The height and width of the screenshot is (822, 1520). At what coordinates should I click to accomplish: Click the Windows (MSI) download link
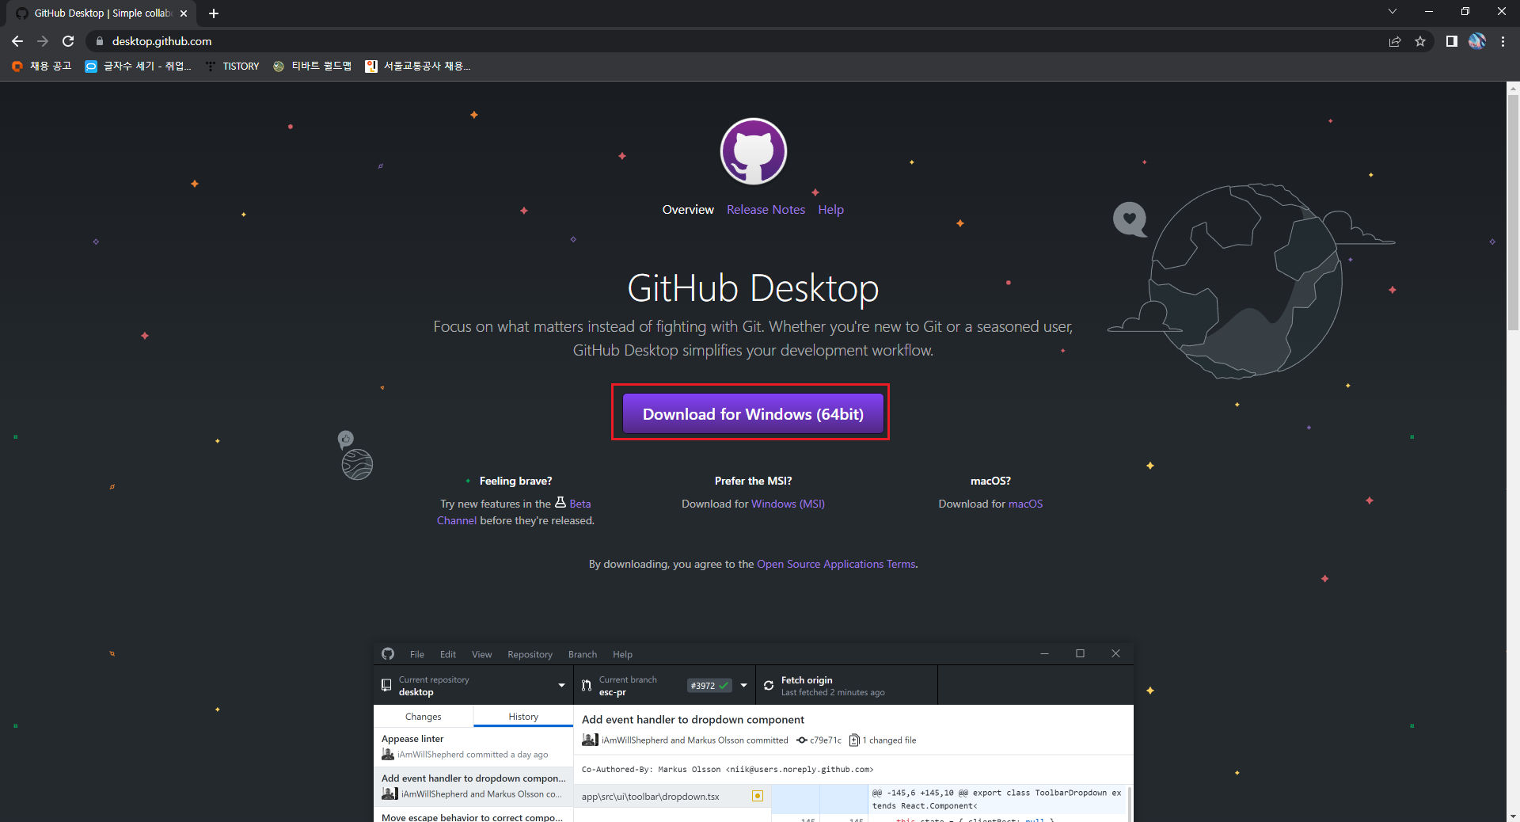[788, 504]
